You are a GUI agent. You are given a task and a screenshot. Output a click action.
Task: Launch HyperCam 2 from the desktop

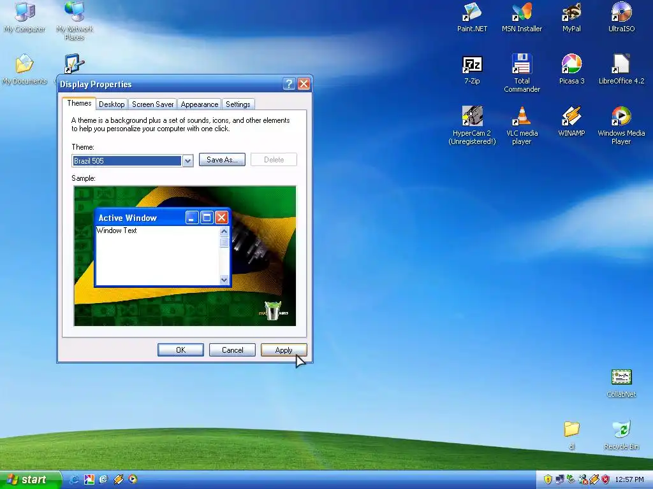[x=472, y=125]
